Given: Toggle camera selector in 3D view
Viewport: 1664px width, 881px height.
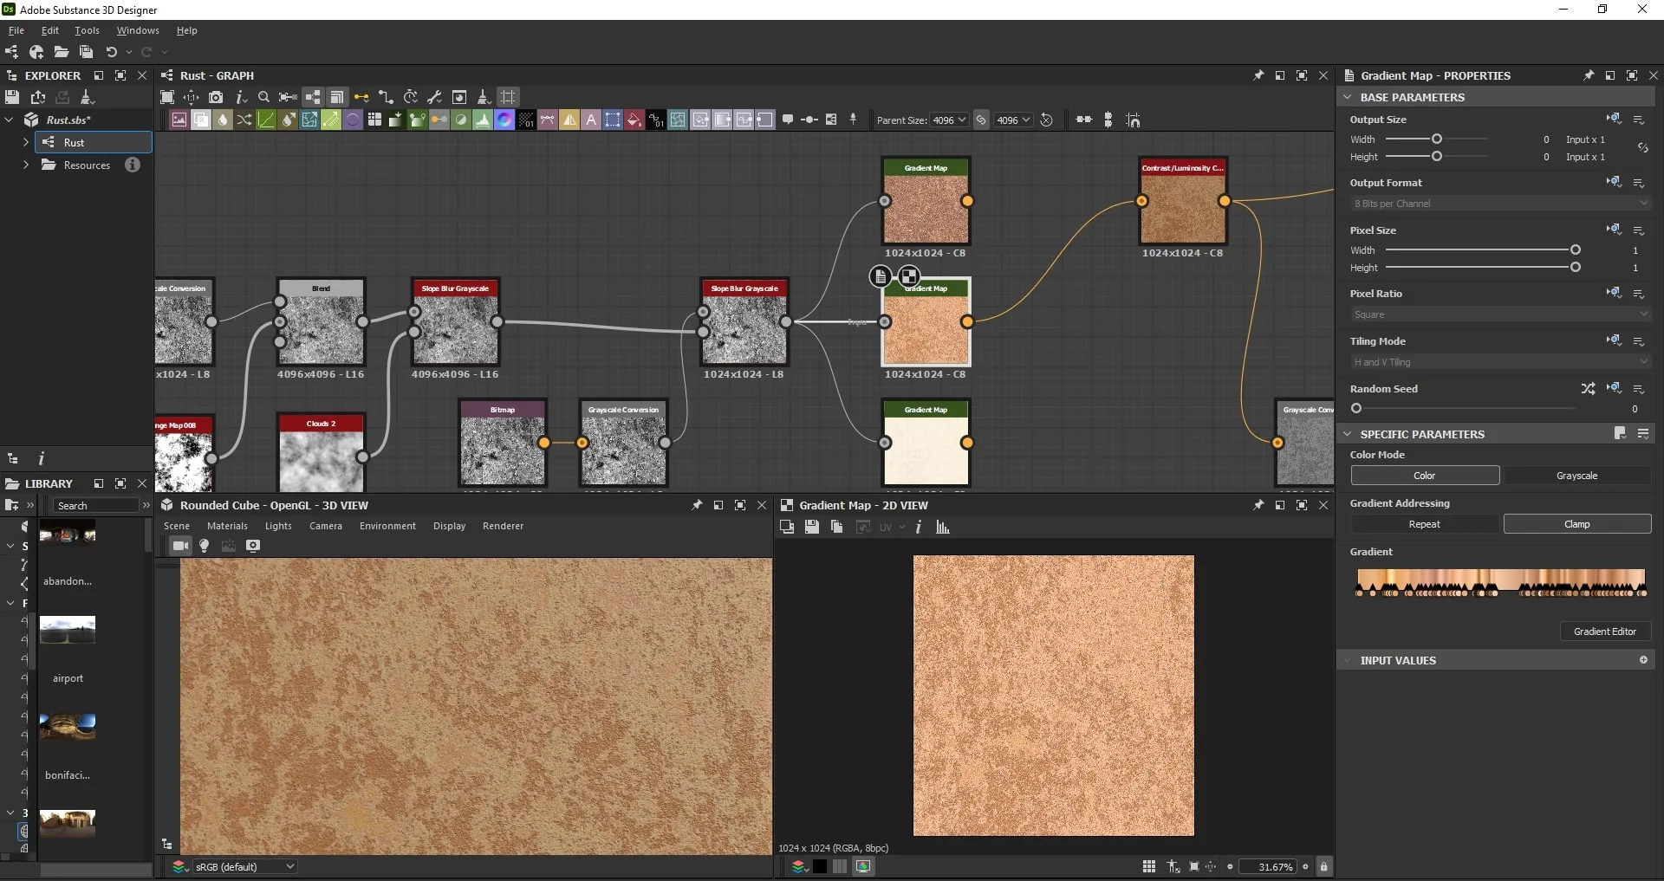Looking at the screenshot, I should (180, 546).
